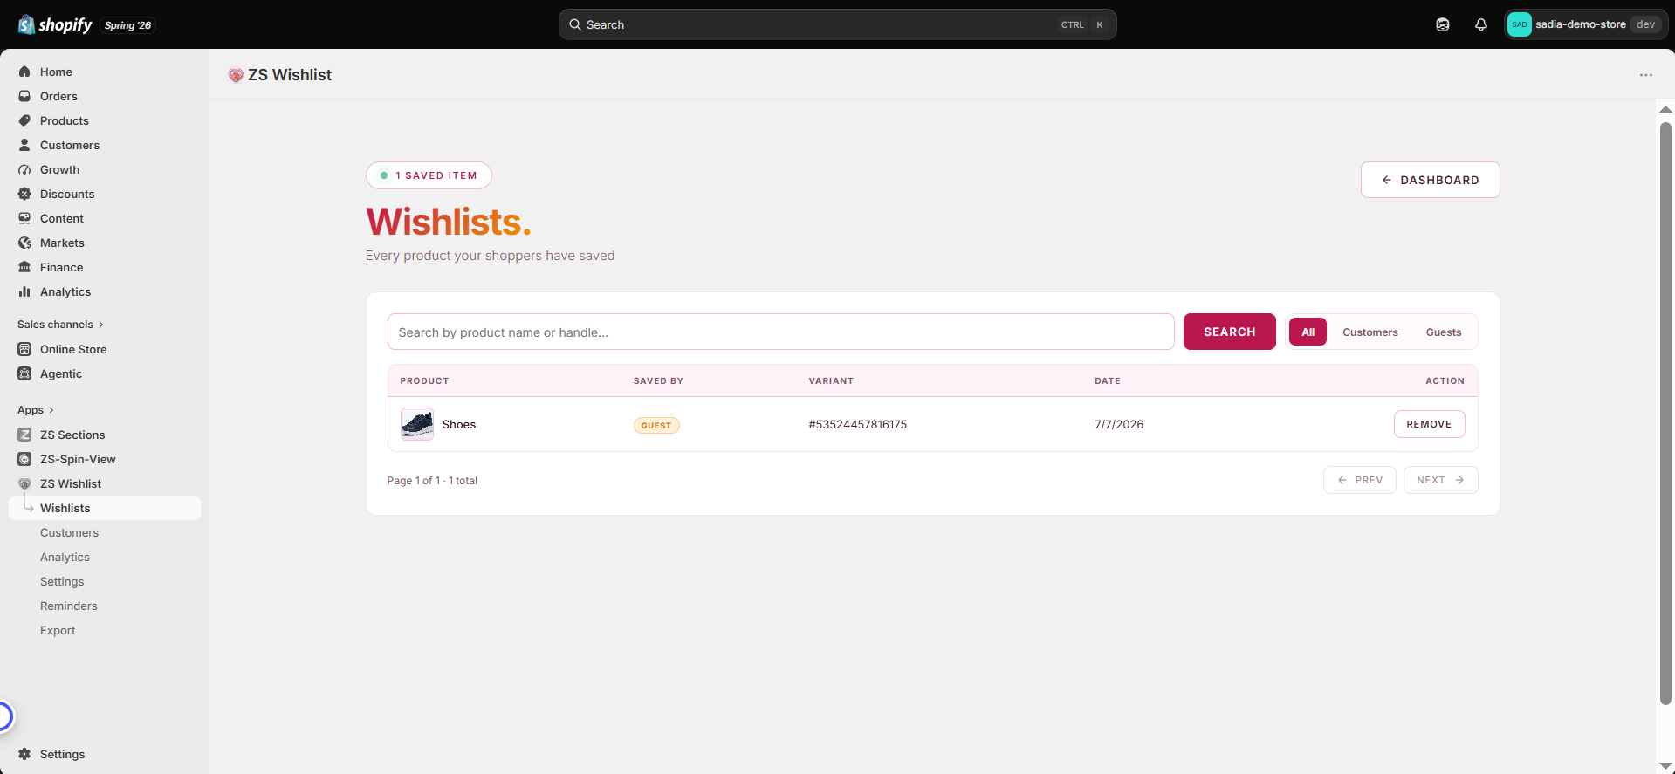Open the notifications bell
The width and height of the screenshot is (1675, 774).
[1481, 24]
